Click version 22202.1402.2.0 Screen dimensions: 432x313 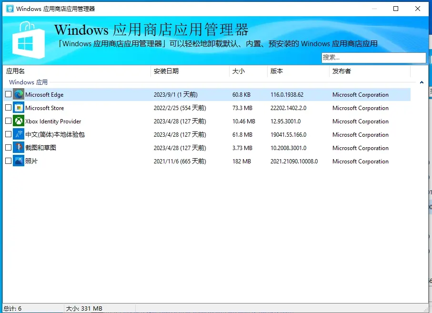pyautogui.click(x=288, y=108)
